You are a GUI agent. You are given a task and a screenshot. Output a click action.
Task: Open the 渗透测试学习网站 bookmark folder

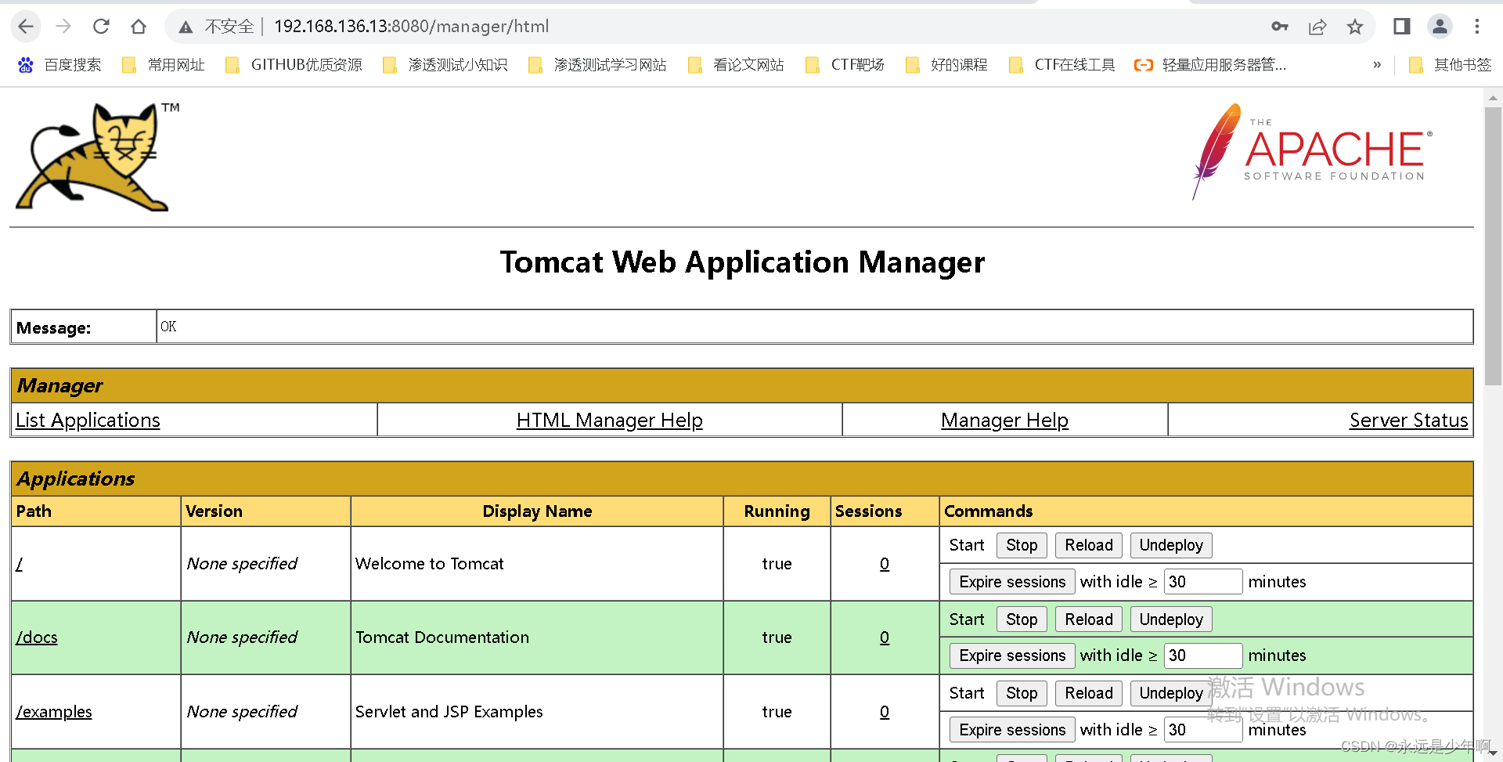597,65
